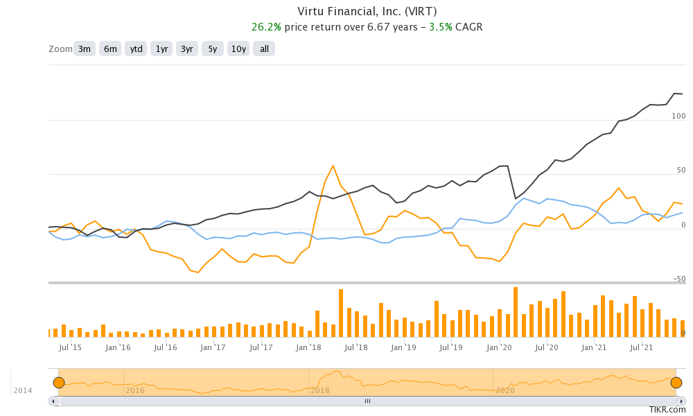Image resolution: width=693 pixels, height=416 pixels.
Task: Click the 2018 label in navigator
Action: coord(320,390)
